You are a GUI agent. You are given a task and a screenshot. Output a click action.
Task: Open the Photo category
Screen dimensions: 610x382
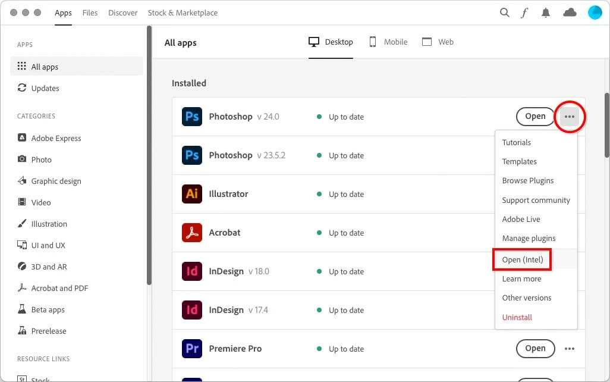tap(34, 159)
